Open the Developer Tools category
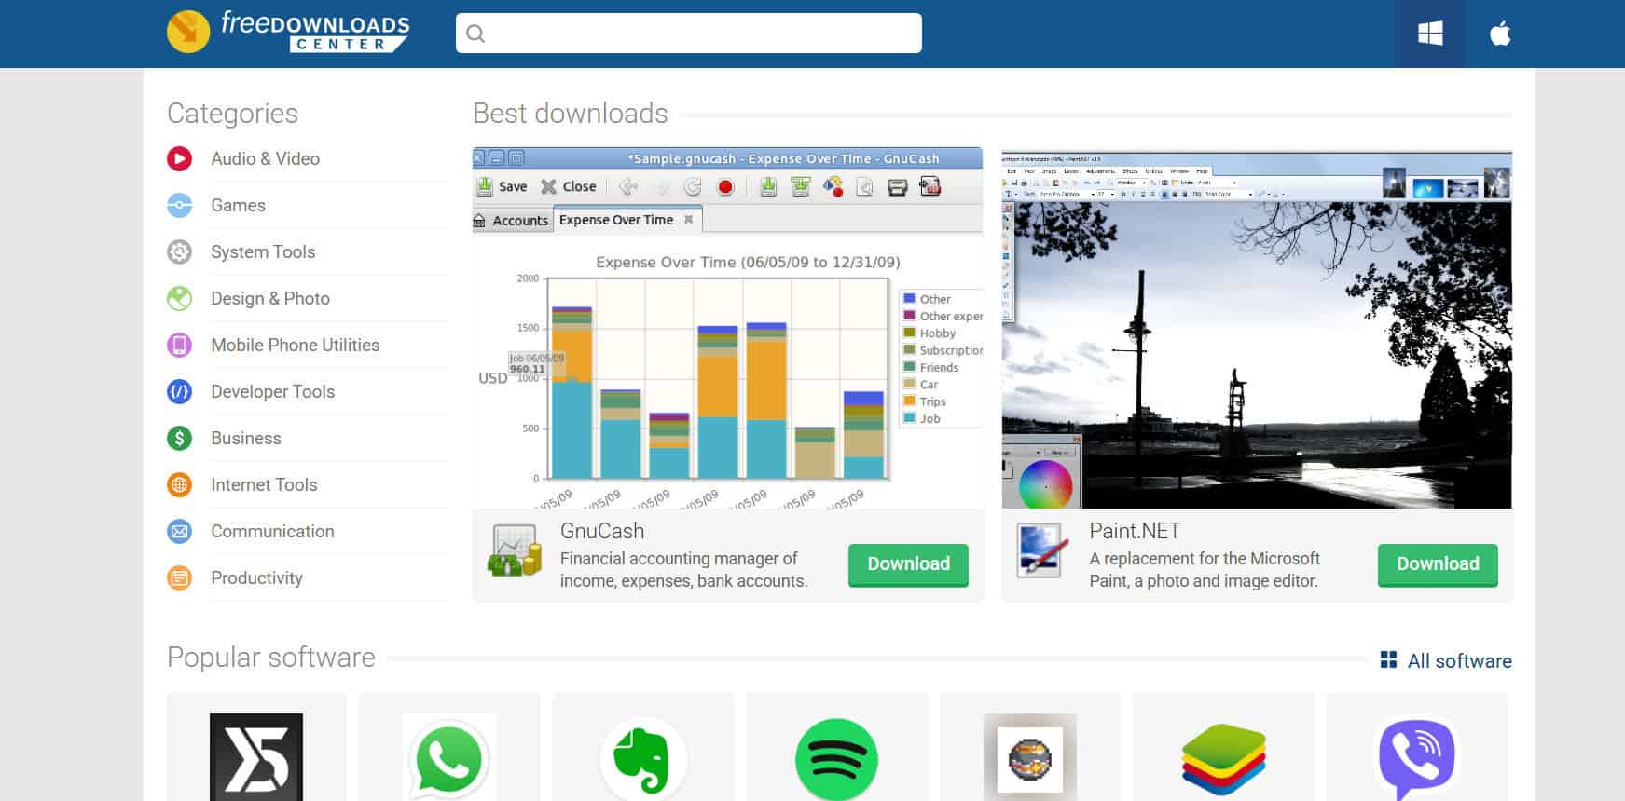Screen dimensions: 1625x801 click(x=272, y=391)
